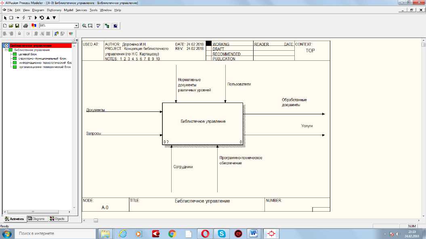Viewport: 426px width, 239px height.
Task: Click the red-green figures icon
Action: click(71, 33)
